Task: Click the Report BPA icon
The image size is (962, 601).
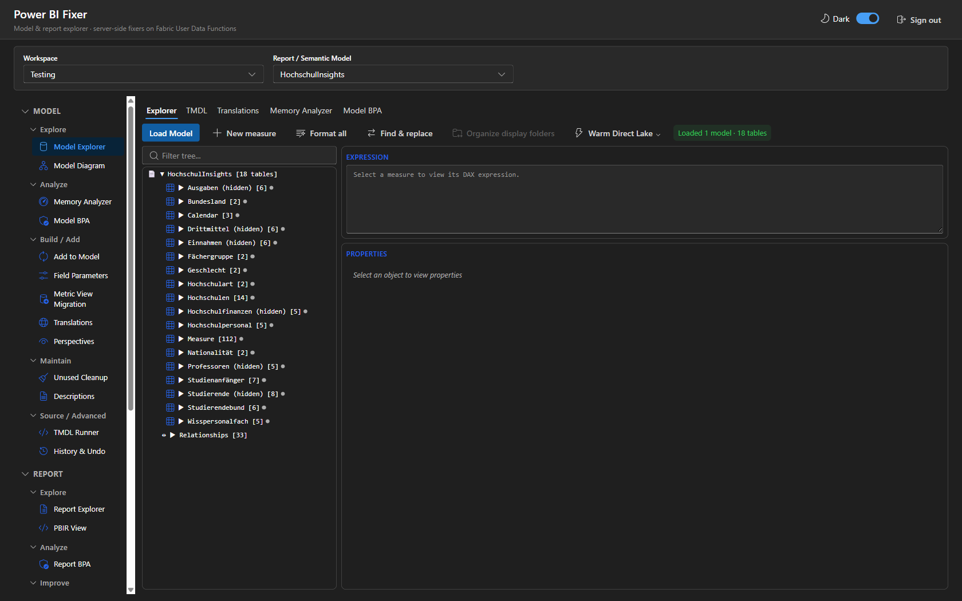Action: click(x=44, y=564)
